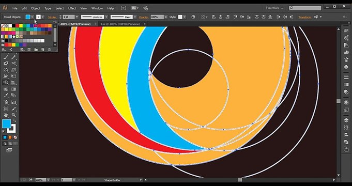Screen dimensions: 352x186
Task: Click the Transform link in control bar
Action: pyautogui.click(x=304, y=17)
